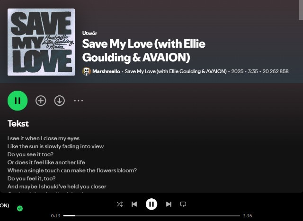Open the Marshmello artist link
303x221 pixels.
pos(106,71)
